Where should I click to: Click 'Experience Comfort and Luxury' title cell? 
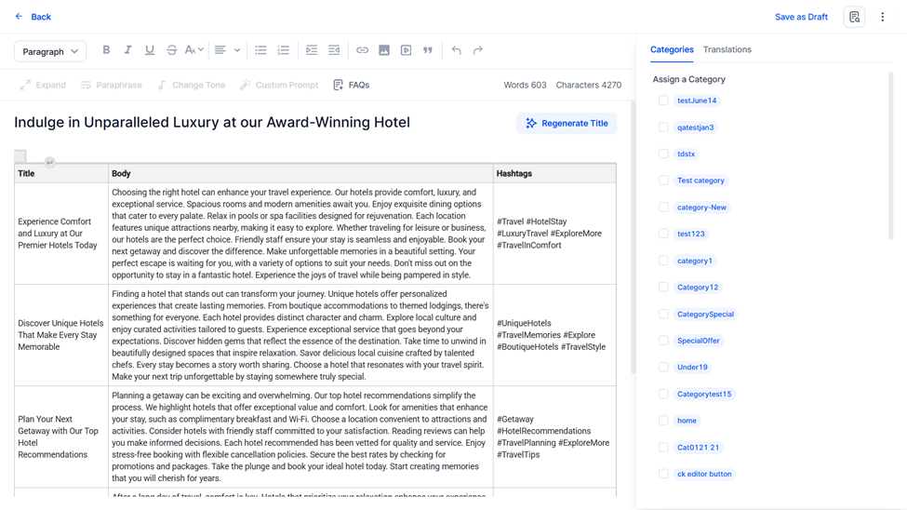tap(61, 234)
